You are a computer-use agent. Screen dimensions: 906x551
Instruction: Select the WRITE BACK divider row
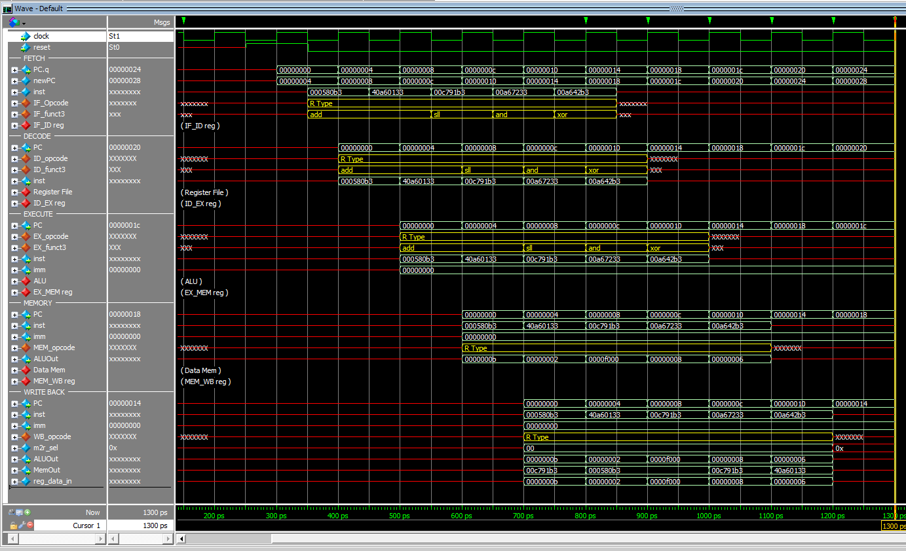click(x=45, y=392)
